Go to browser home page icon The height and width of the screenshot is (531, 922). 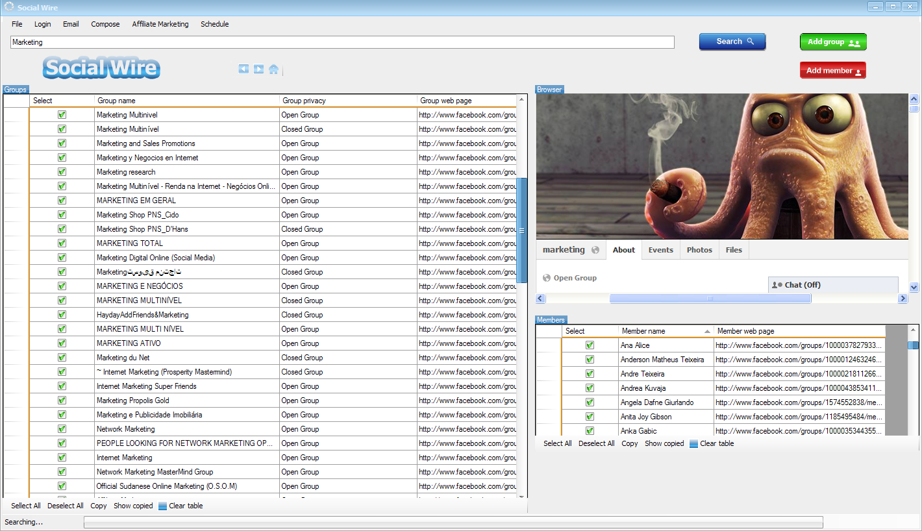tap(273, 69)
